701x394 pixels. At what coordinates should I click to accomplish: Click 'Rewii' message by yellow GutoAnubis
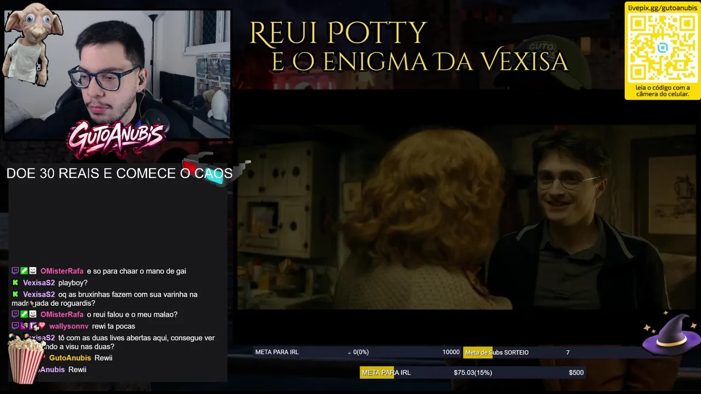(104, 358)
